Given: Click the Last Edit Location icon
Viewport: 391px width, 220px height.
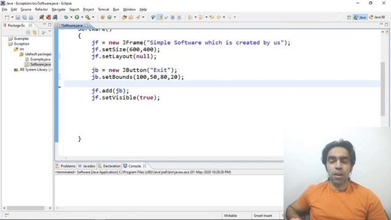Looking at the screenshot, I should [212, 17].
